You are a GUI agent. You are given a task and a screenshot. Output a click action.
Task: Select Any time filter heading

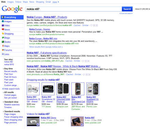9,68
